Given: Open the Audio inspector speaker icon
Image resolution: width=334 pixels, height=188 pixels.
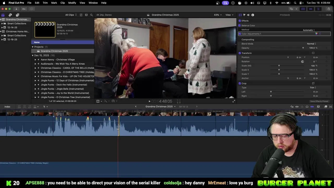Looking at the screenshot, I should pyautogui.click(x=248, y=15).
